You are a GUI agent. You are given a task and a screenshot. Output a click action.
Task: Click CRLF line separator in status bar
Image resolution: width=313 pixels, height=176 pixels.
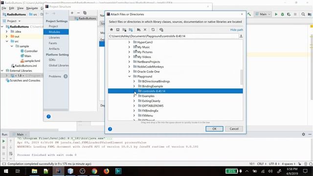click(262, 164)
